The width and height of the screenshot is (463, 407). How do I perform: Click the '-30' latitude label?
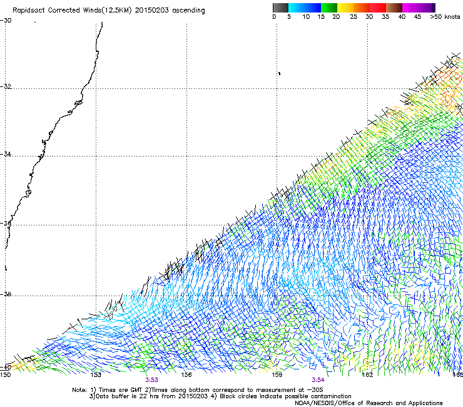click(x=6, y=21)
